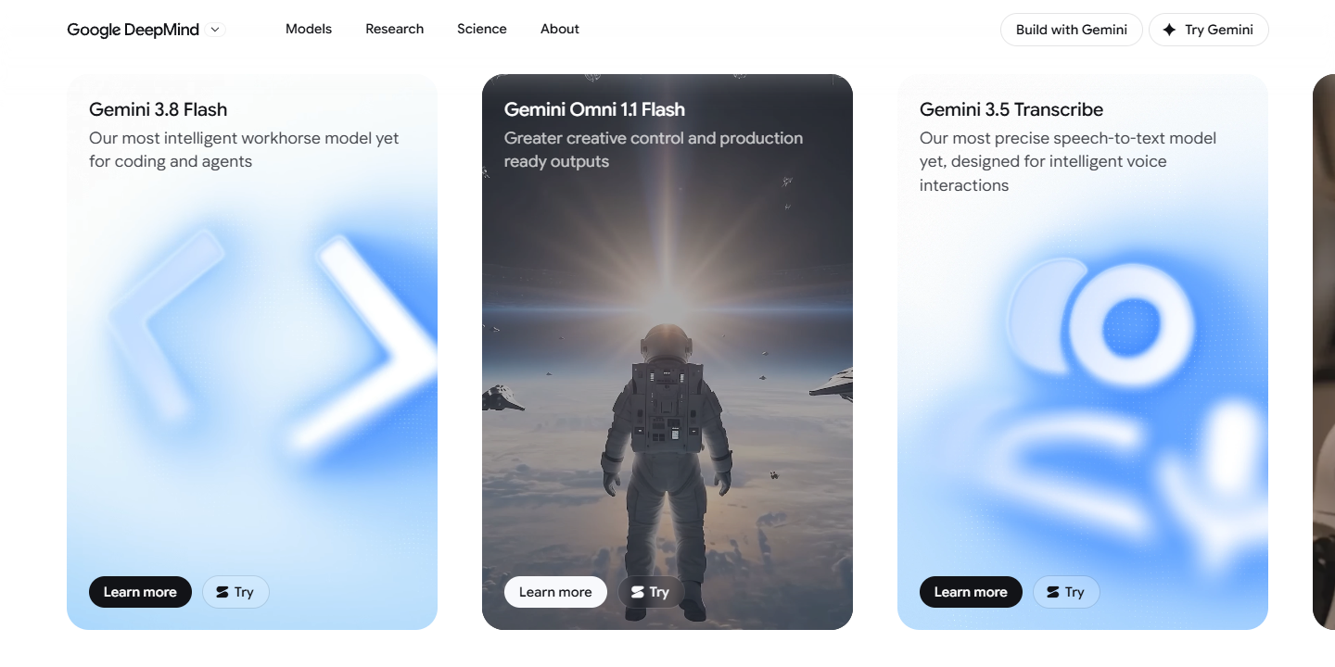Click the Try icon on Gemini 3.8 Flash card

click(222, 592)
